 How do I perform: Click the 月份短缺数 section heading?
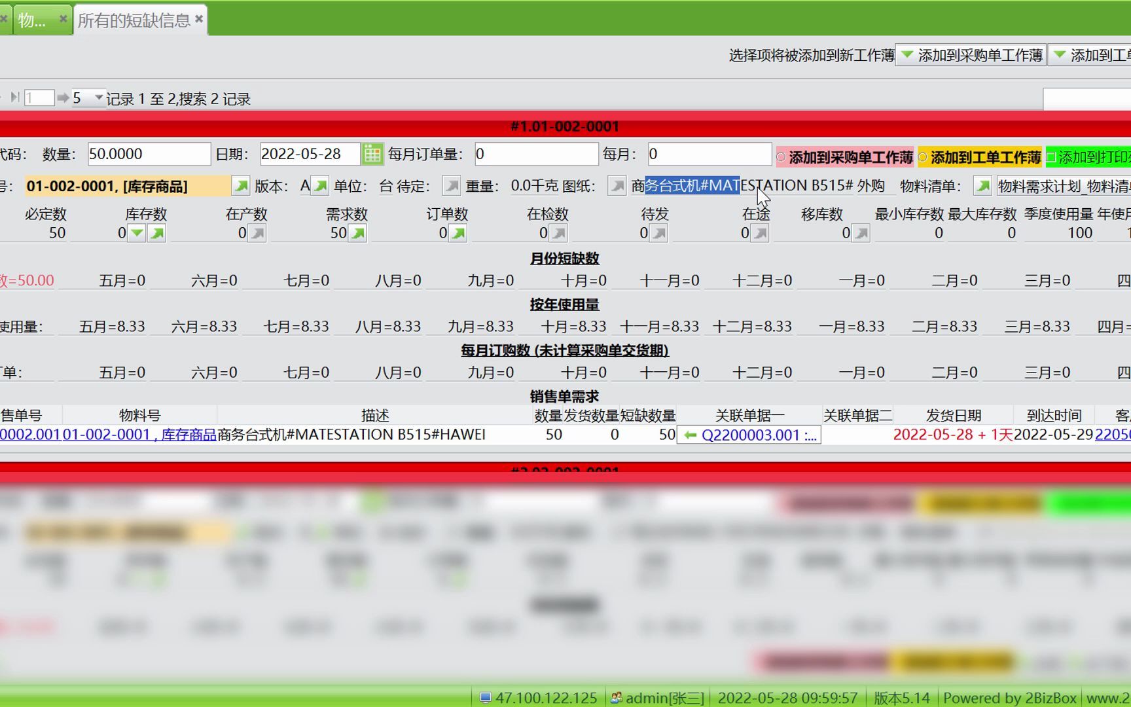565,259
